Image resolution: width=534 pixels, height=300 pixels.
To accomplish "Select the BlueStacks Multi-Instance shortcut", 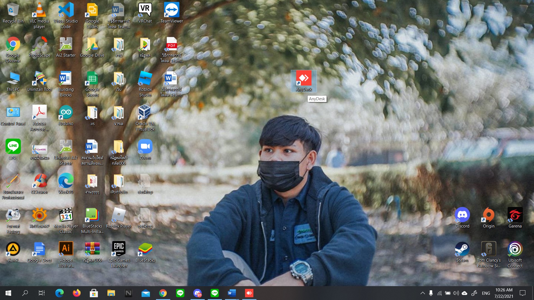I will pos(92,221).
